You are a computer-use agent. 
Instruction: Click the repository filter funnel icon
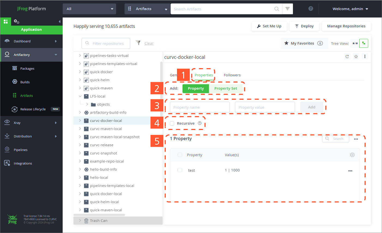[138, 43]
